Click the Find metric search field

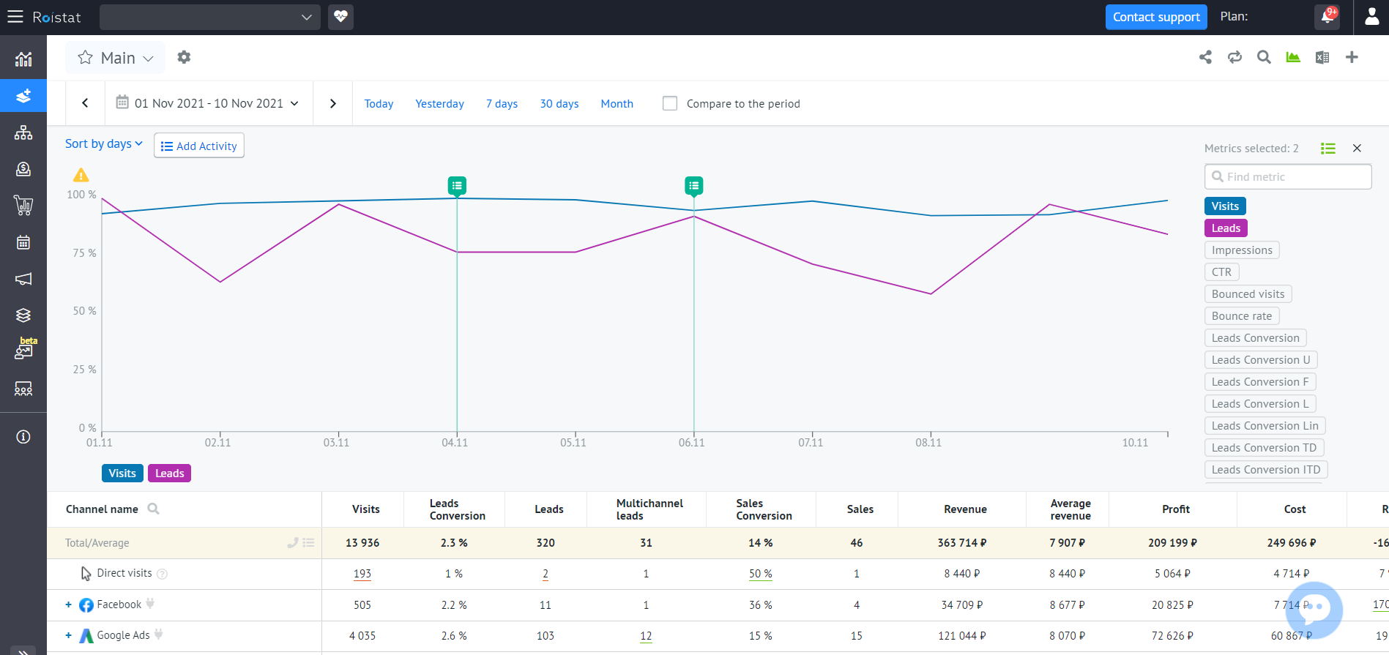coord(1288,176)
